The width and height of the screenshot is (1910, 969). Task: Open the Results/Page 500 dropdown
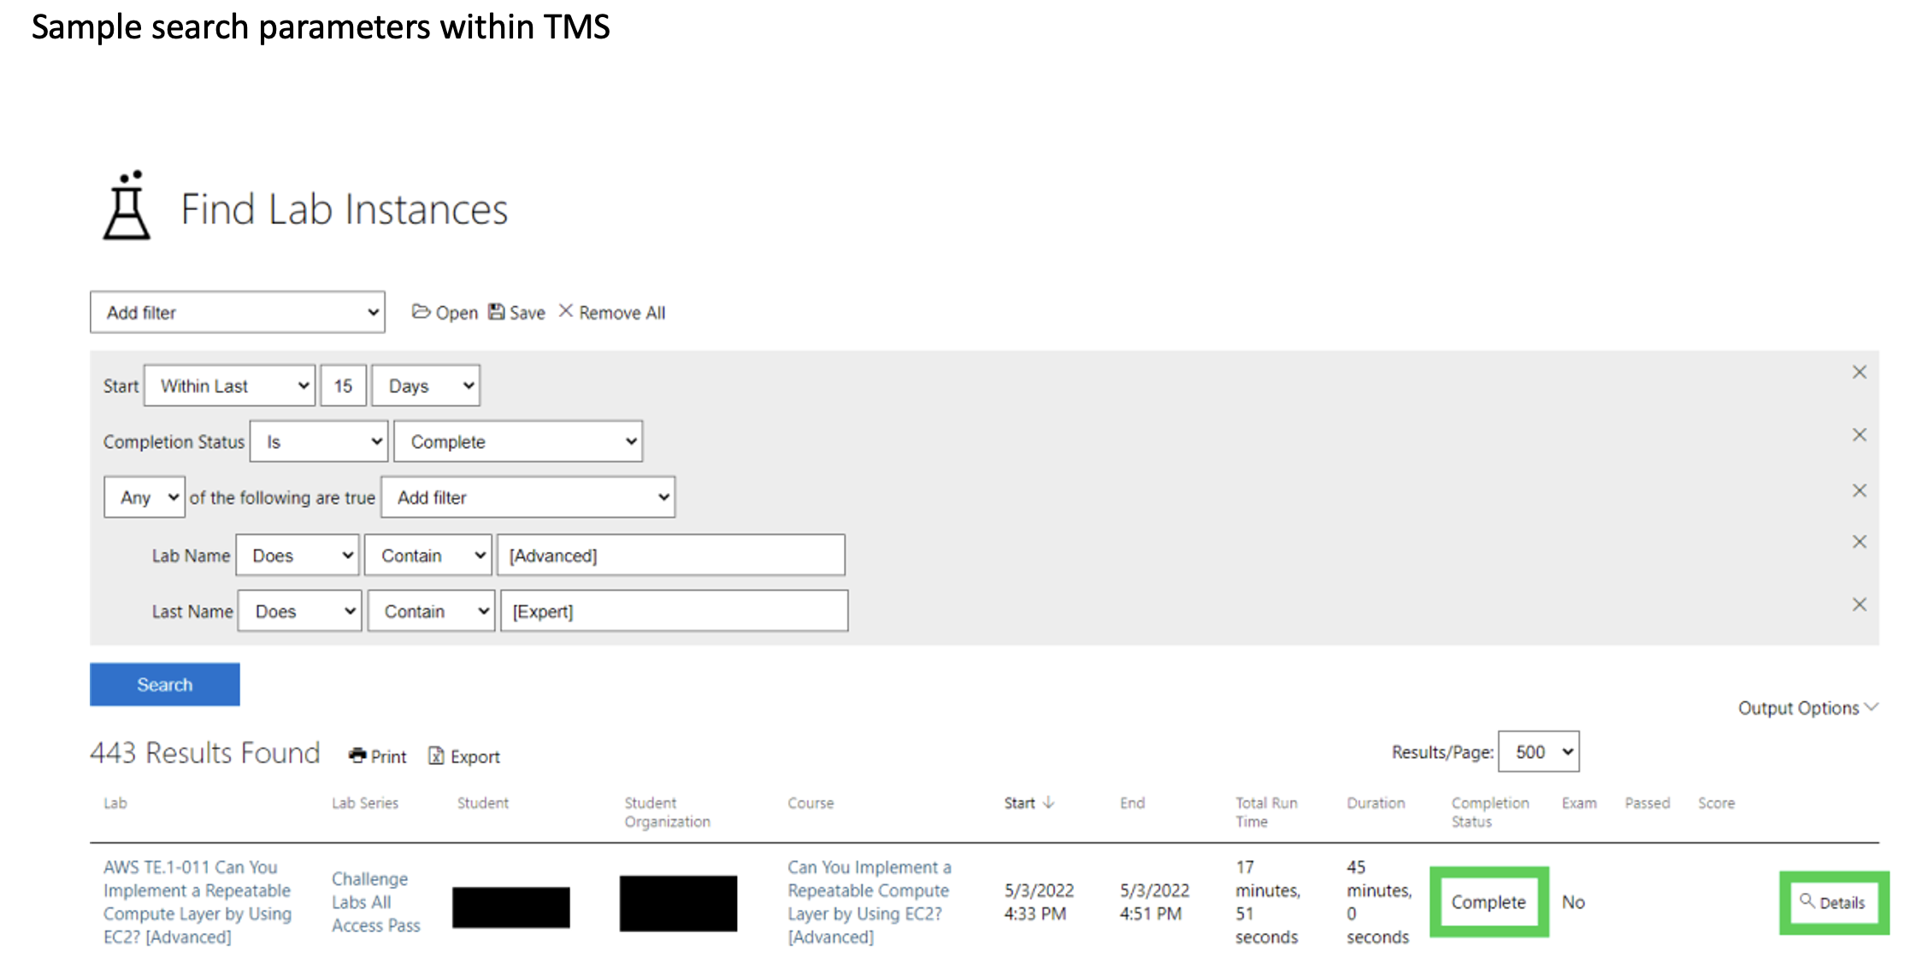[1538, 752]
